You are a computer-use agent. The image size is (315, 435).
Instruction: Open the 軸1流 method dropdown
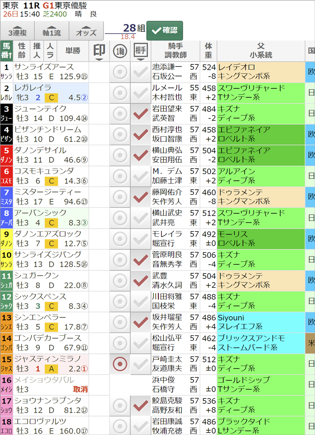[52, 31]
